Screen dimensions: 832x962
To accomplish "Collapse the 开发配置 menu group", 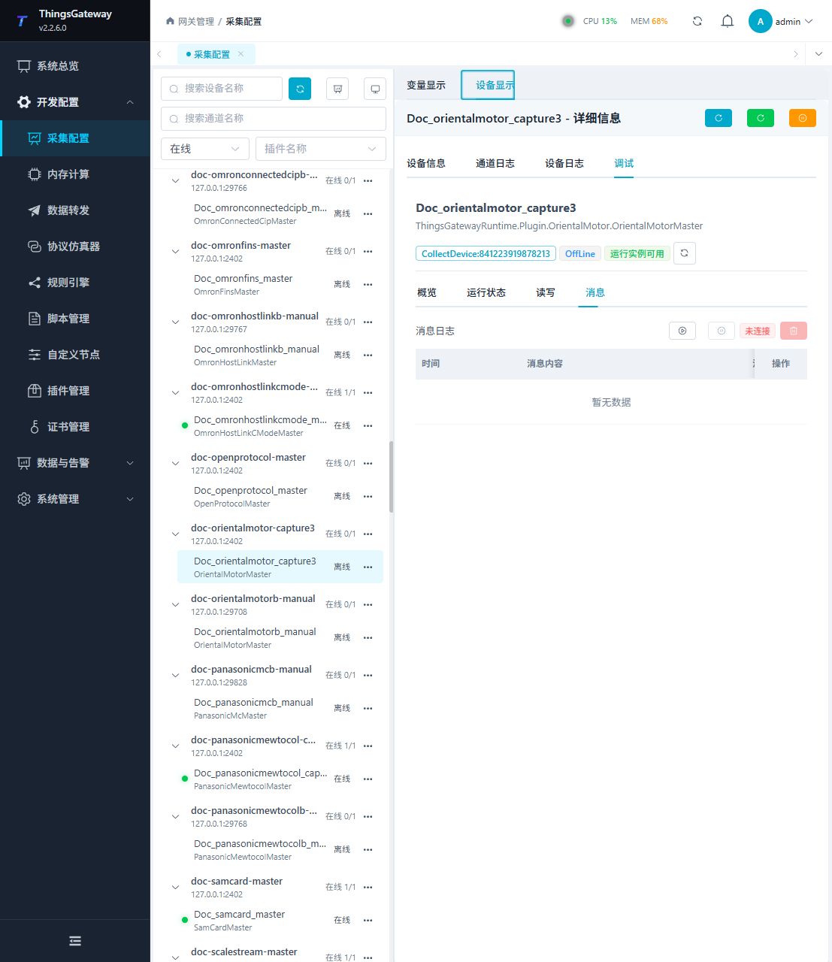I will click(75, 102).
